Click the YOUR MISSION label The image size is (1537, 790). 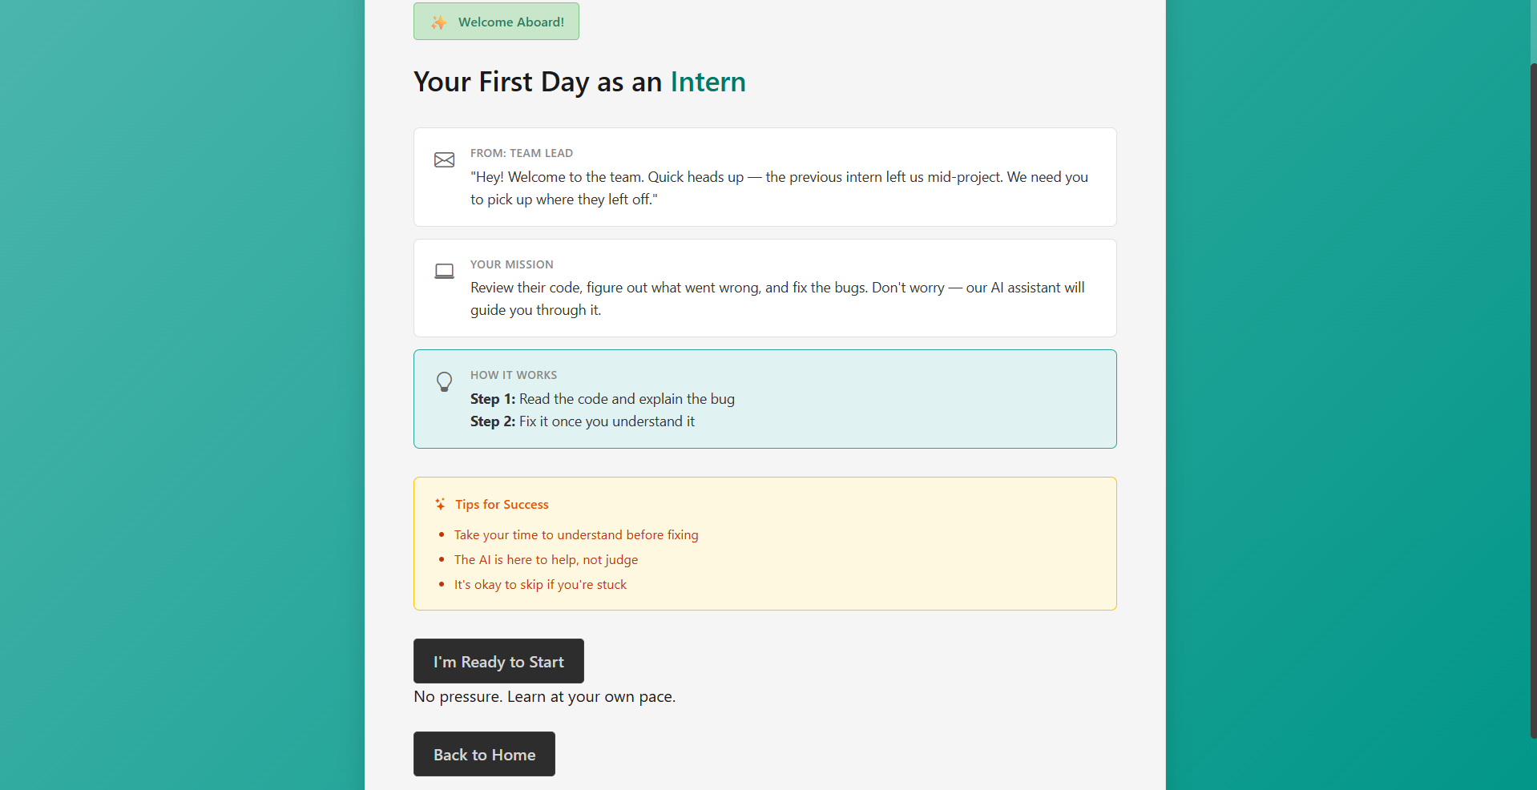point(511,264)
